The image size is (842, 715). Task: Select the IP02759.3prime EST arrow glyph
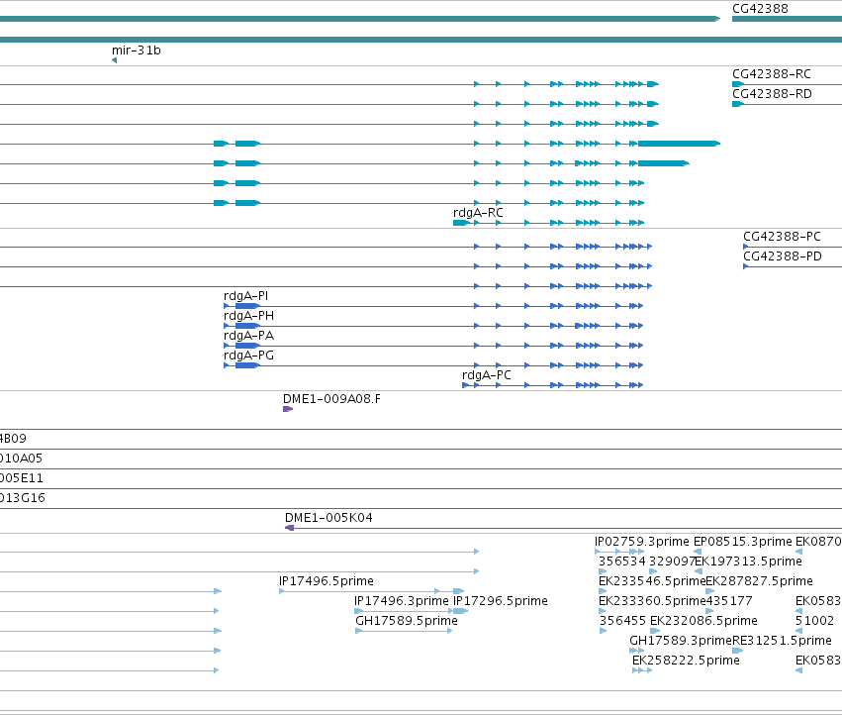coord(619,553)
